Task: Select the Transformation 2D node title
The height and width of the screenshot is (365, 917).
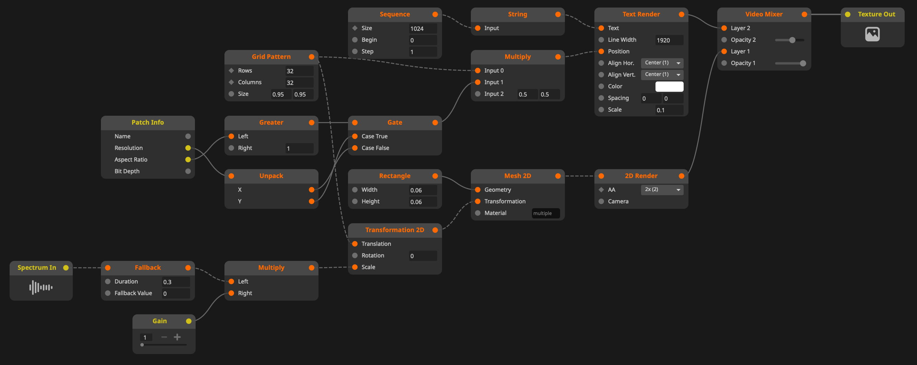Action: click(394, 230)
